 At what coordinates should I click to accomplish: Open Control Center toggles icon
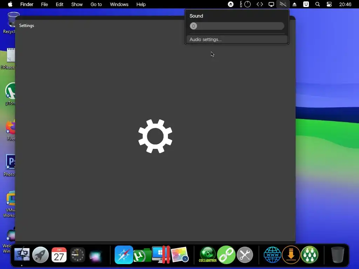pyautogui.click(x=329, y=4)
